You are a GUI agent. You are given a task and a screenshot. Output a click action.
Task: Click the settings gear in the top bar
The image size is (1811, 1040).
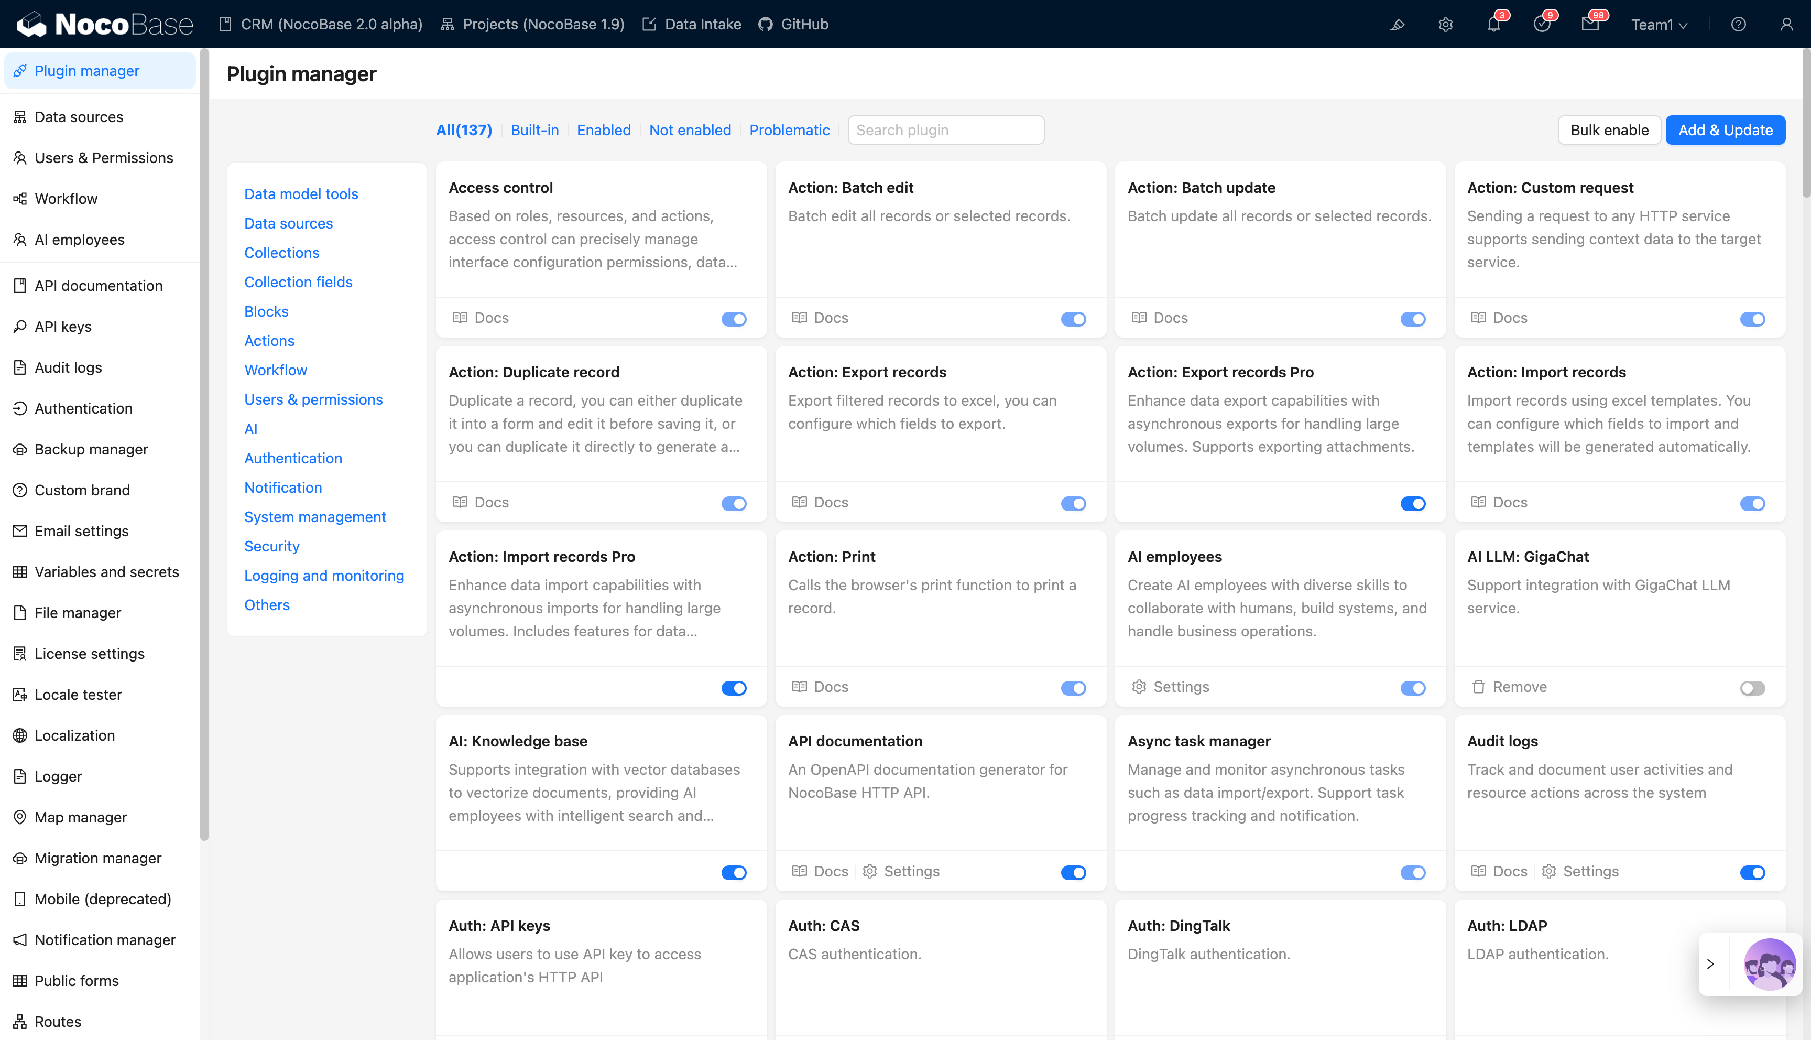point(1446,24)
